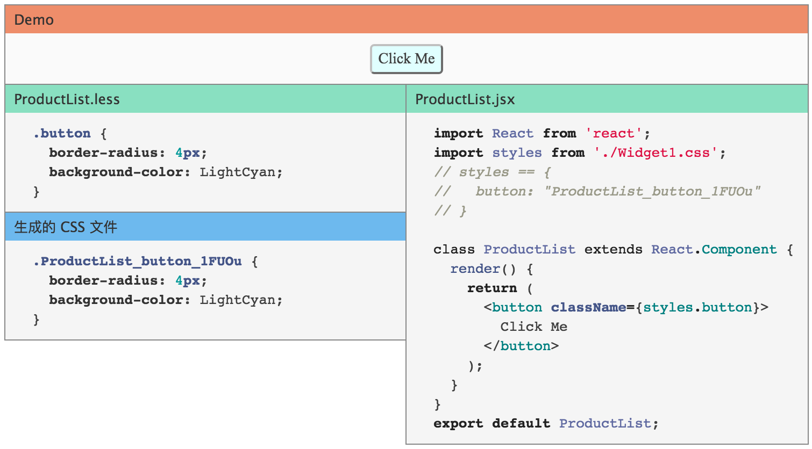
Task: Click the Demo panel header
Action: click(406, 20)
